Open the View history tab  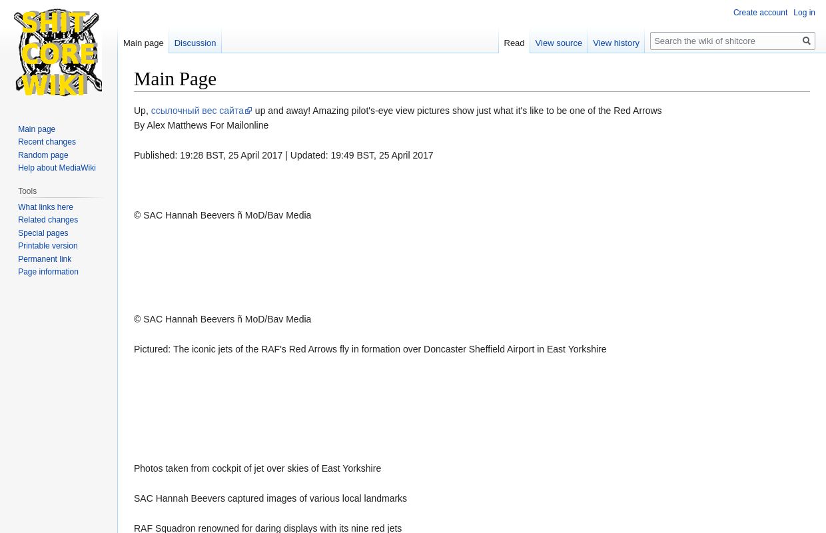616,43
